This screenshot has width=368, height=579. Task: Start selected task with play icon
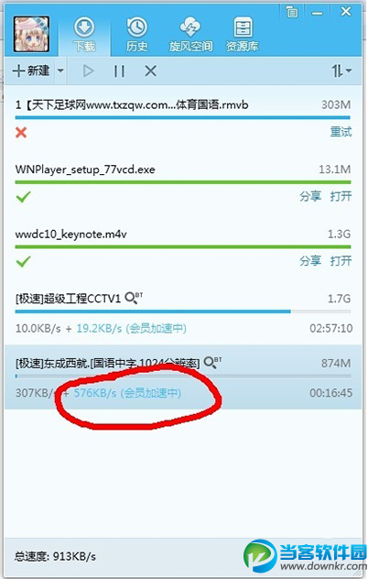88,71
